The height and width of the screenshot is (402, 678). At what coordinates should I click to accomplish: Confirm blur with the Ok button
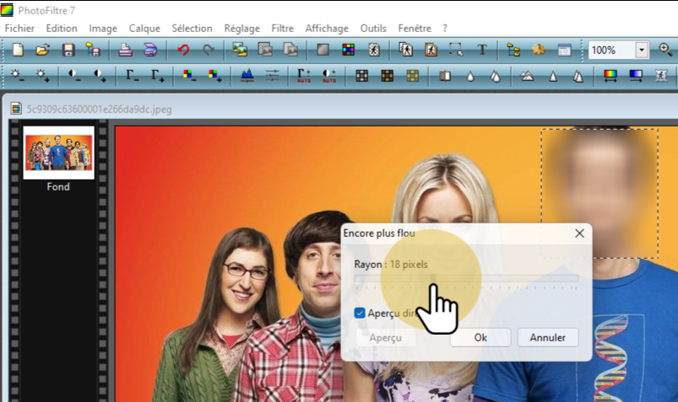[480, 337]
